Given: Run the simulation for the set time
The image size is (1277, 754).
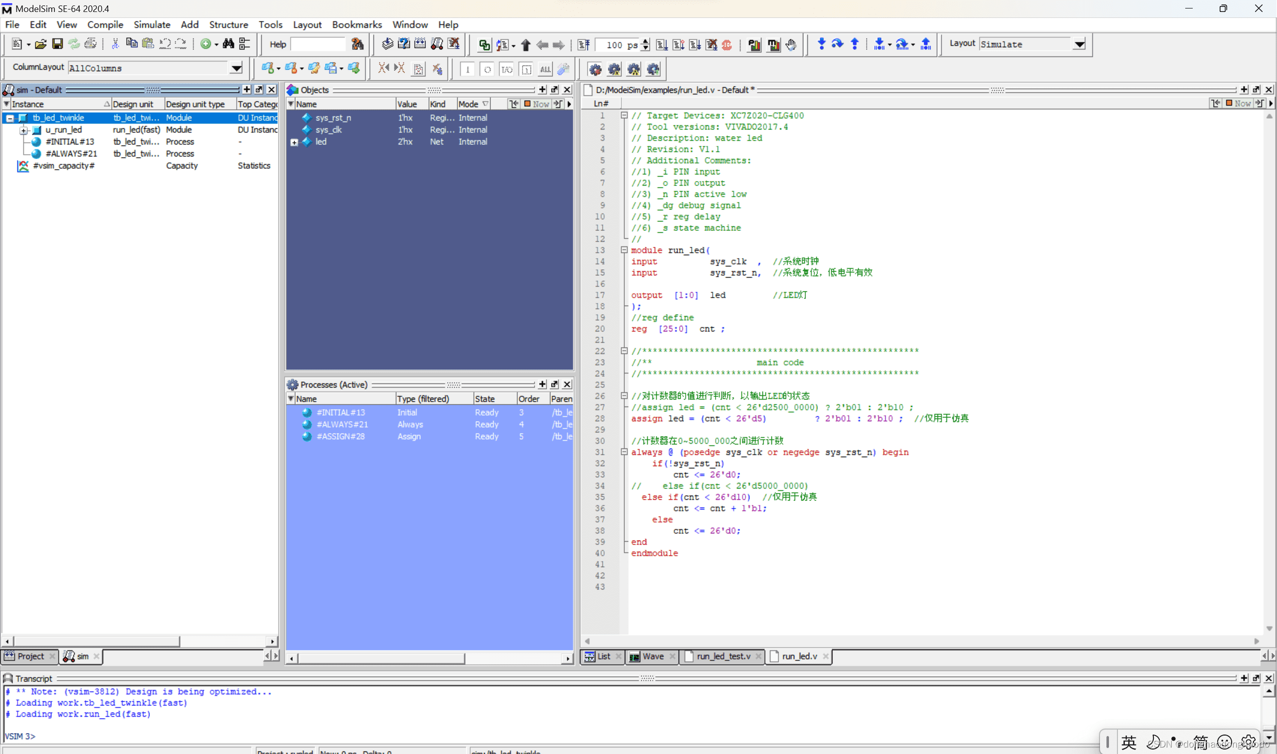Looking at the screenshot, I should pos(662,45).
